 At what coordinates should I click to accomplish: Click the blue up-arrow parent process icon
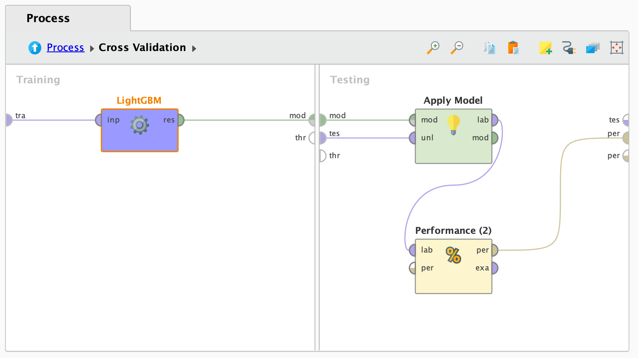pos(35,48)
